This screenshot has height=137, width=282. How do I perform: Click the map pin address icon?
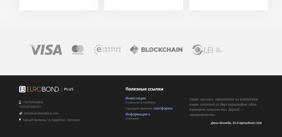(20, 120)
